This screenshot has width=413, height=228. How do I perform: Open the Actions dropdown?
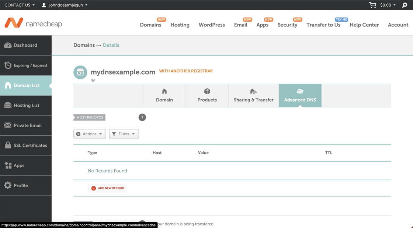pos(90,134)
